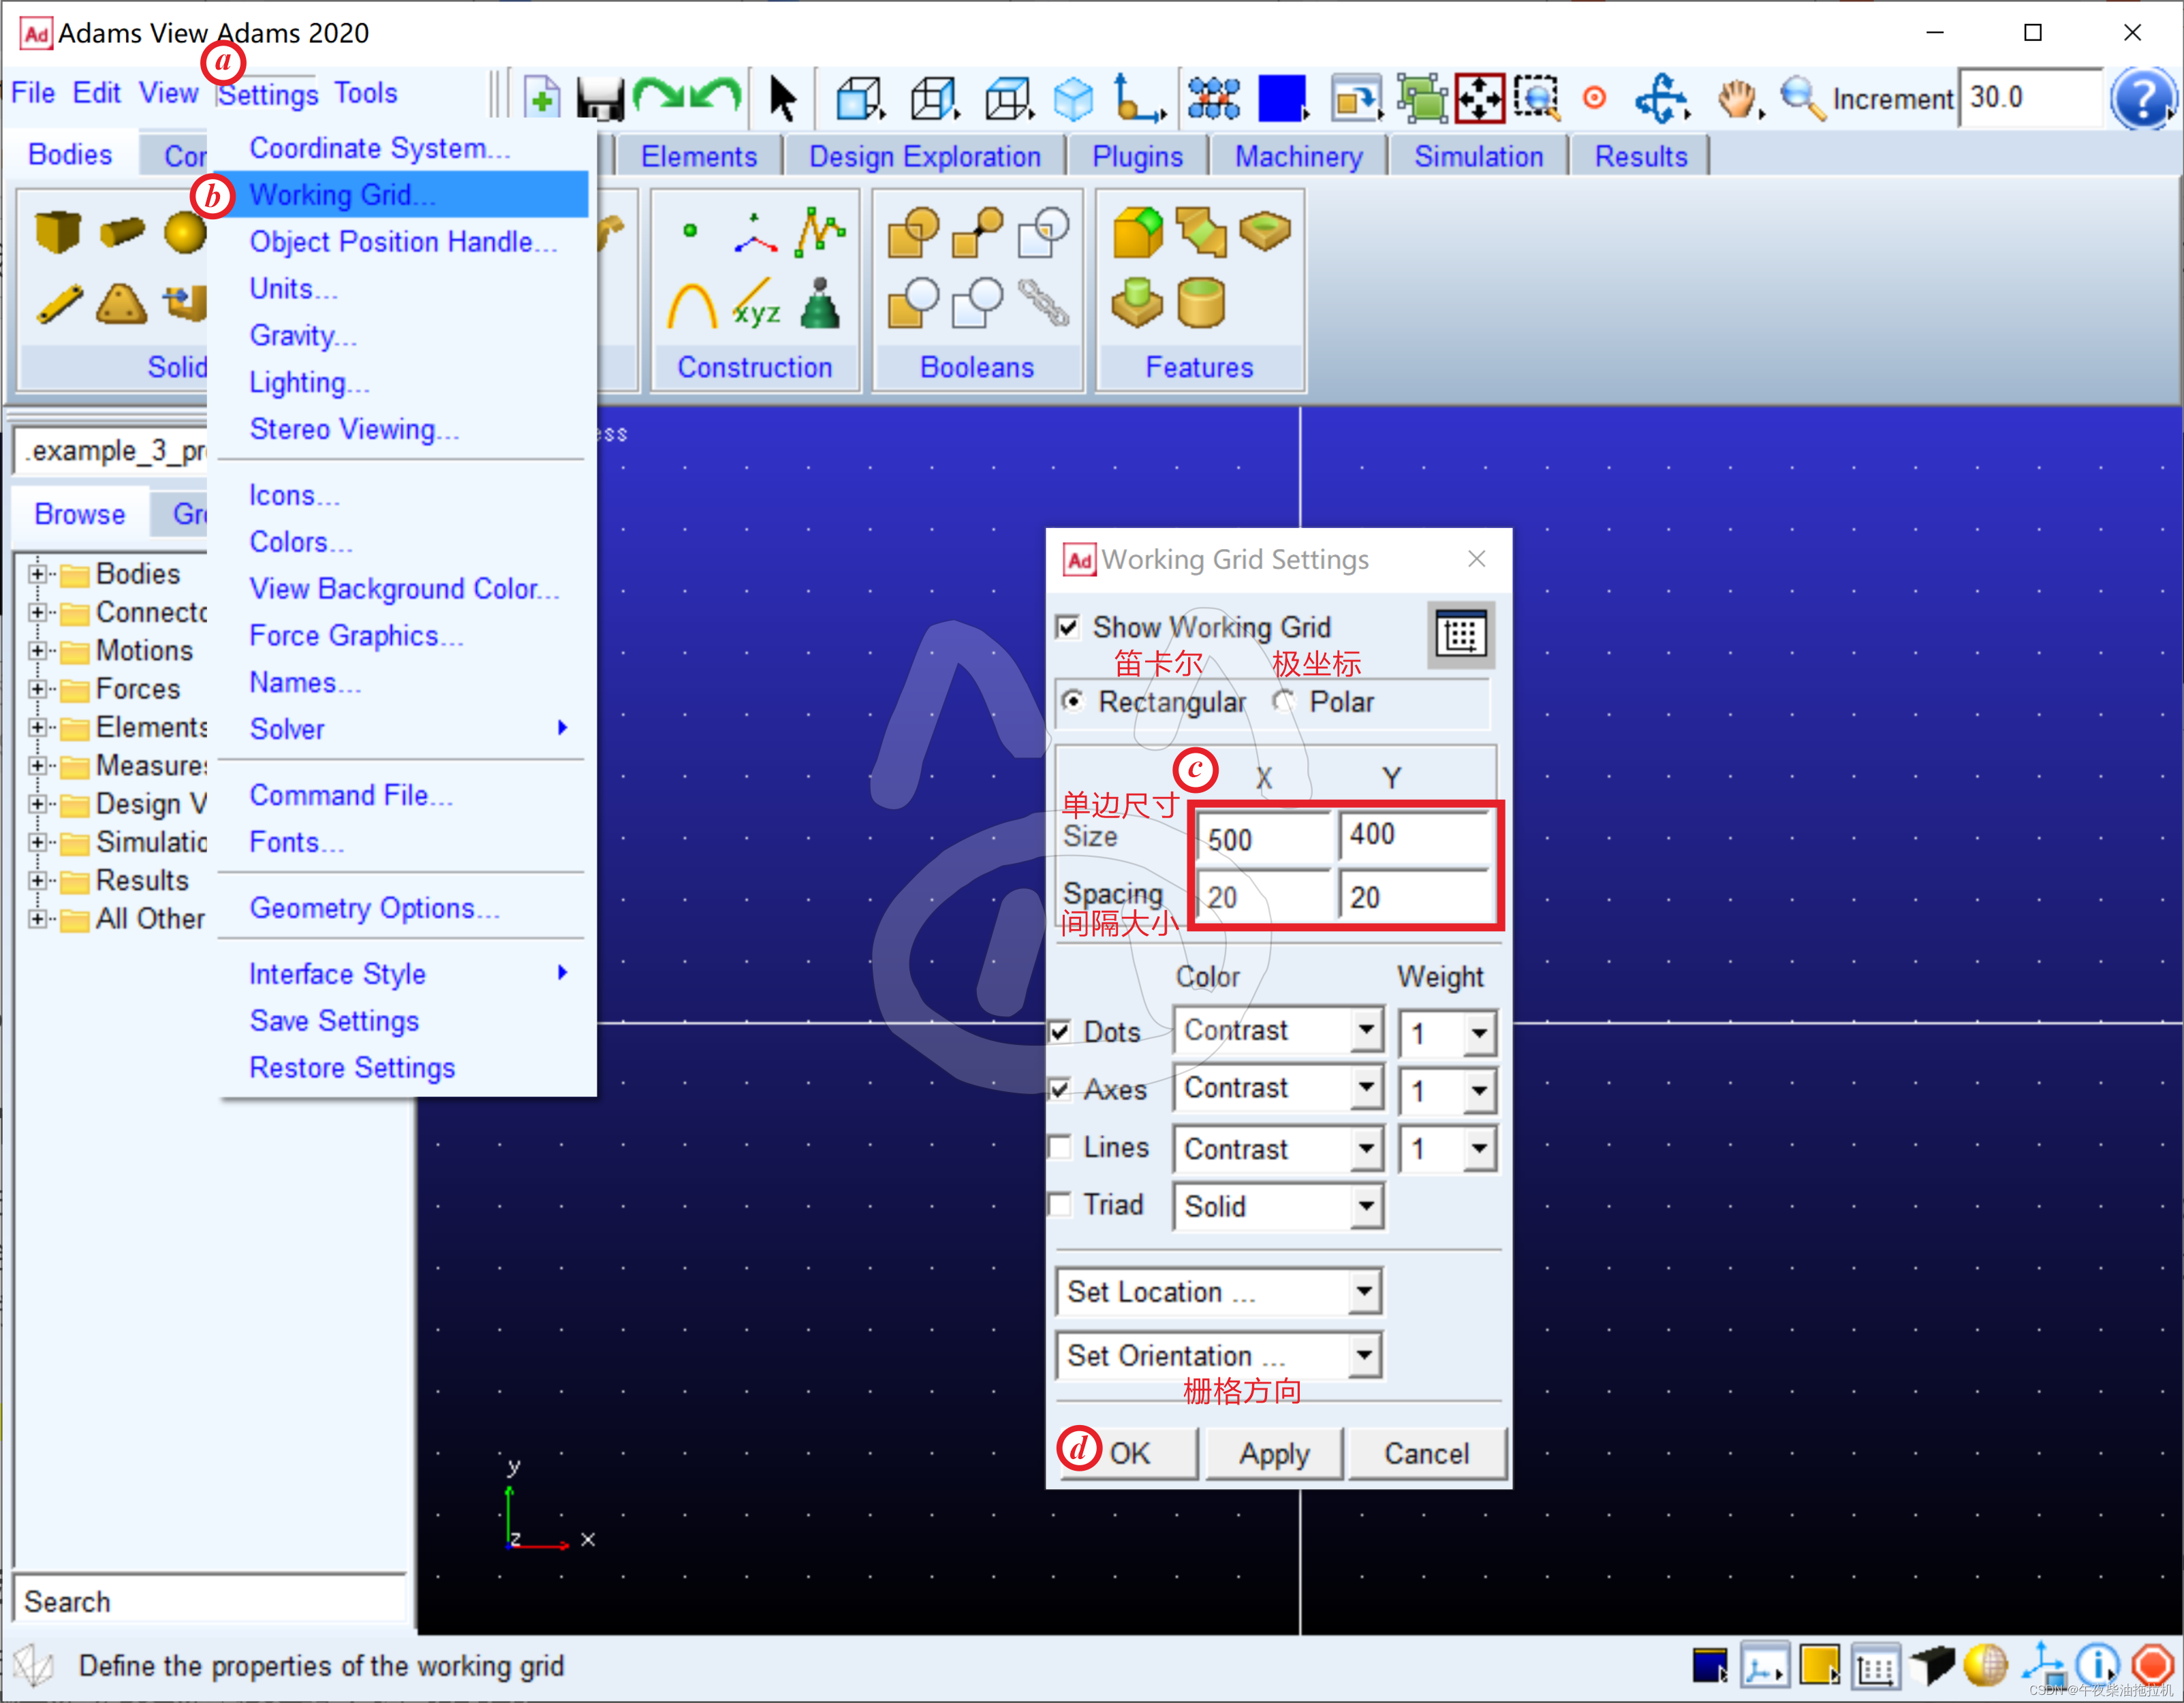The image size is (2184, 1703).
Task: Toggle the Dots checkbox
Action: 1060,1032
